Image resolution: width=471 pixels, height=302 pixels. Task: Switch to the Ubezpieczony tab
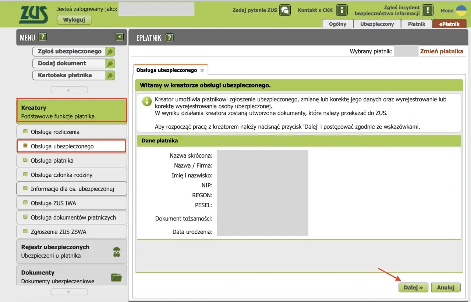(377, 24)
